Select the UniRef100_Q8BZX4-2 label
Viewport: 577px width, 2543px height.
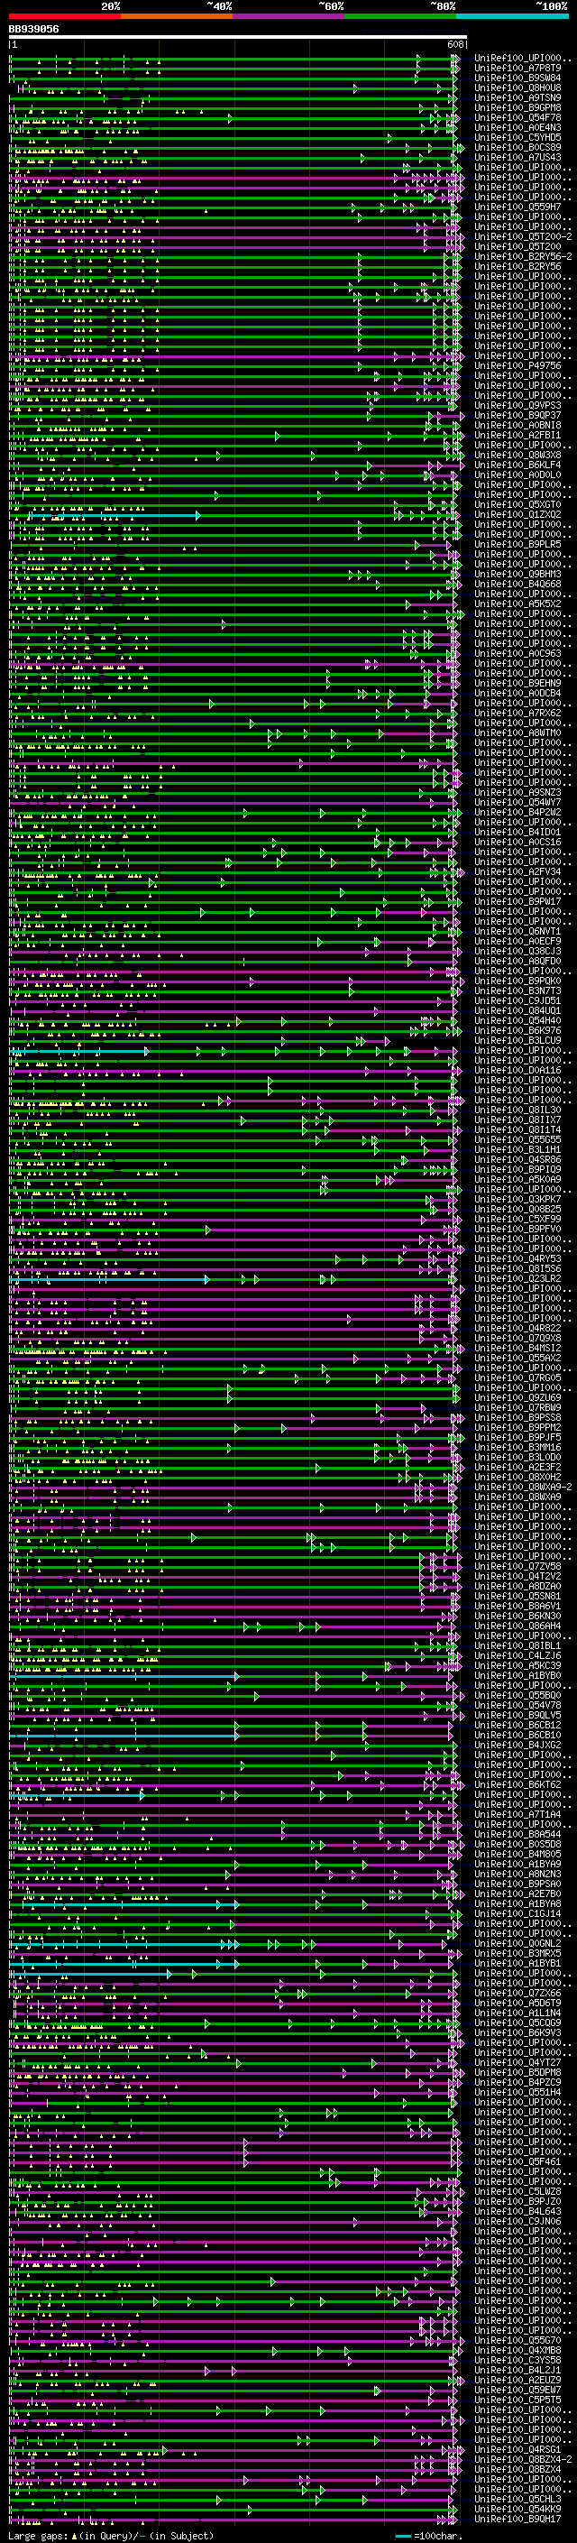click(x=524, y=2459)
